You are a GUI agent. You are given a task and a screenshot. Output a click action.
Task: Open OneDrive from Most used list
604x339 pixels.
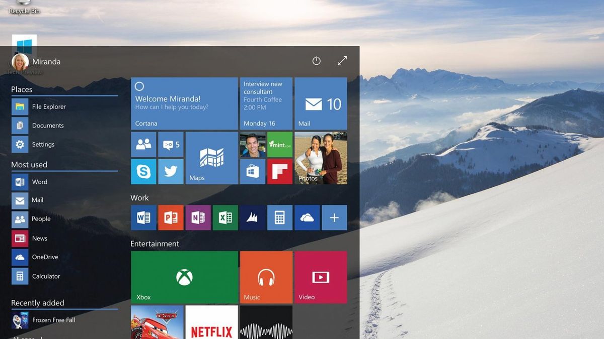click(x=64, y=257)
